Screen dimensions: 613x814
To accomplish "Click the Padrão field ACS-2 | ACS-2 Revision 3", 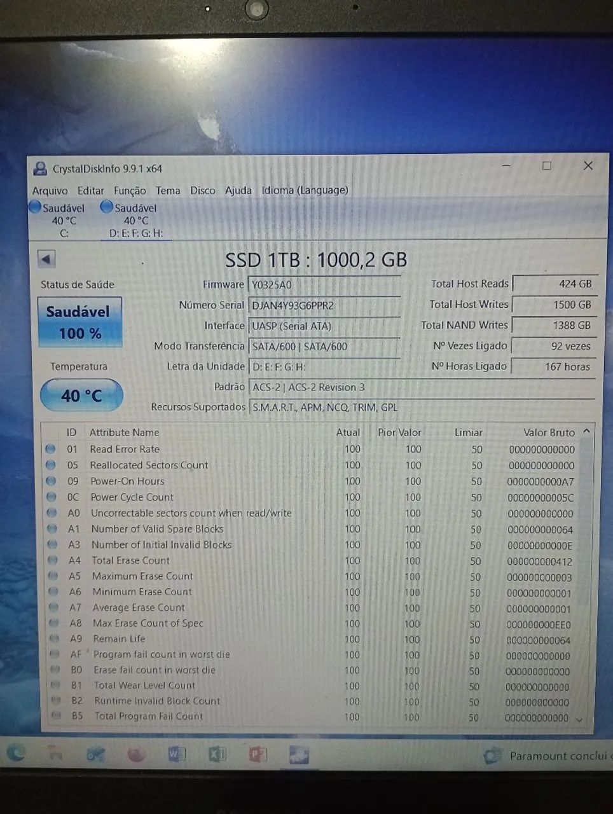I will pos(422,387).
